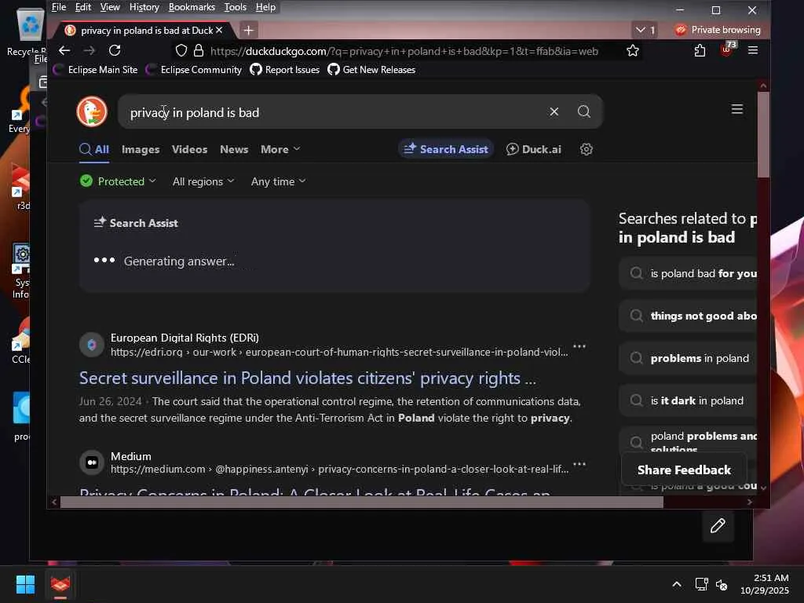The image size is (804, 603).
Task: Bookmark this page with the star
Action: click(633, 51)
